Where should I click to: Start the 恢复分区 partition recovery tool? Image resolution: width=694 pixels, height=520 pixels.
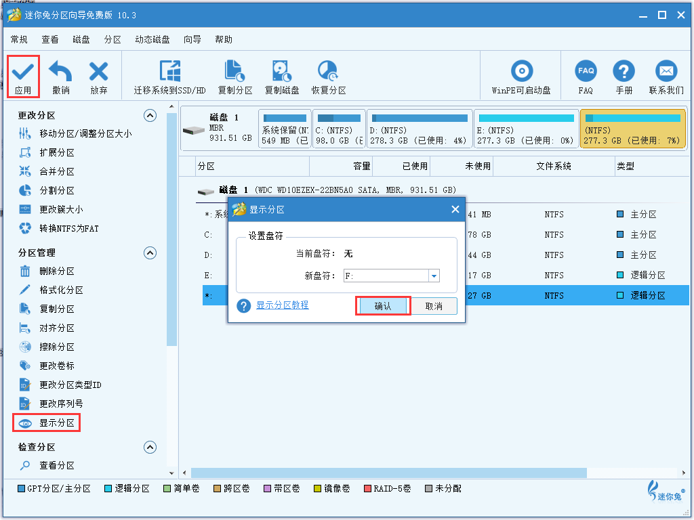329,77
